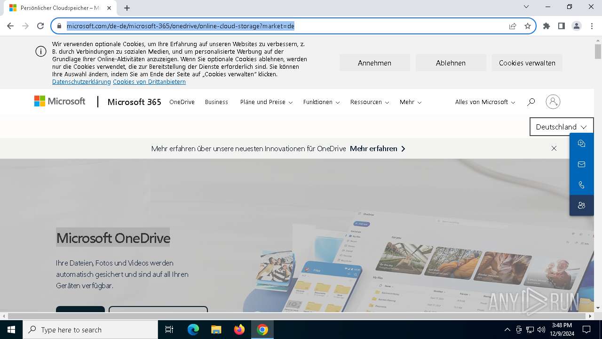Expand Alles von Microsoft dropdown
602x339 pixels.
(x=485, y=102)
